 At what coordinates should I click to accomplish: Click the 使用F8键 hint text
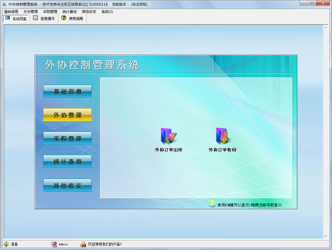click(249, 205)
